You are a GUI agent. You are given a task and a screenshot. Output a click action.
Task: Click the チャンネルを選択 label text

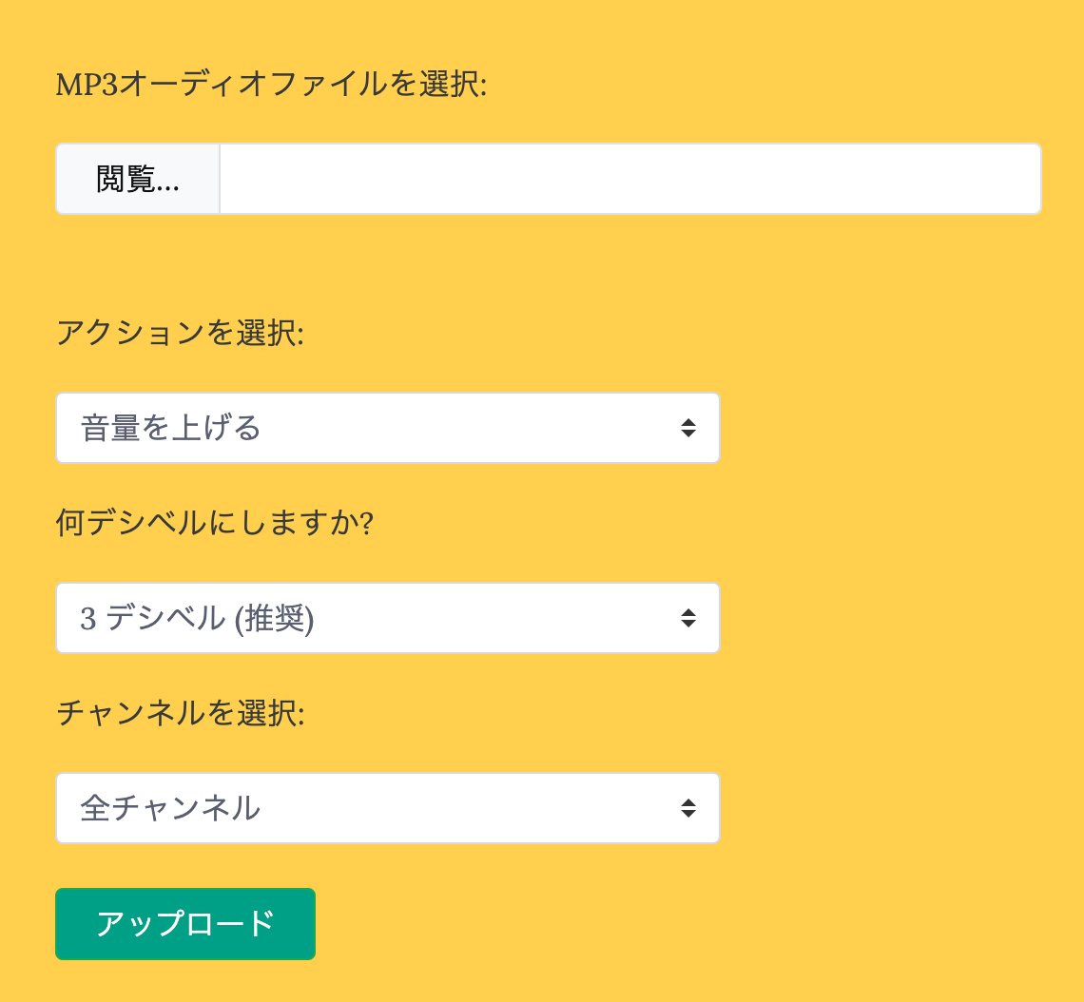(x=180, y=713)
